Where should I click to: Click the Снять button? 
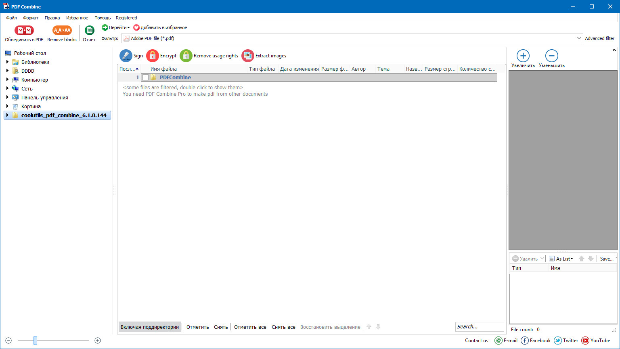click(221, 327)
